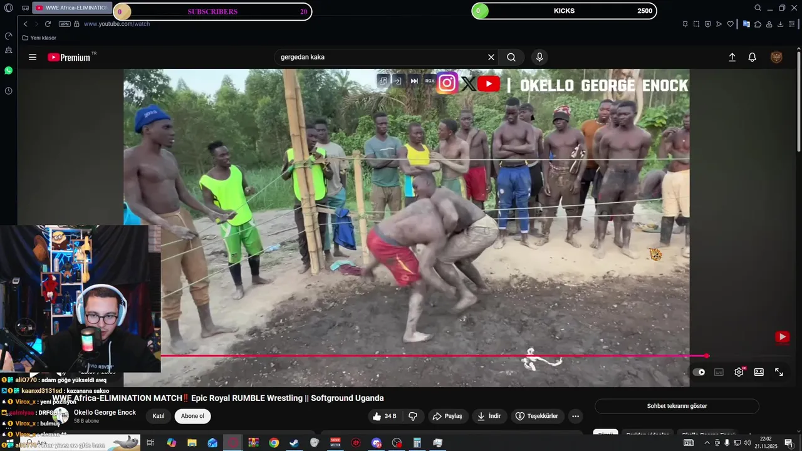Open browser downloads

pyautogui.click(x=781, y=24)
